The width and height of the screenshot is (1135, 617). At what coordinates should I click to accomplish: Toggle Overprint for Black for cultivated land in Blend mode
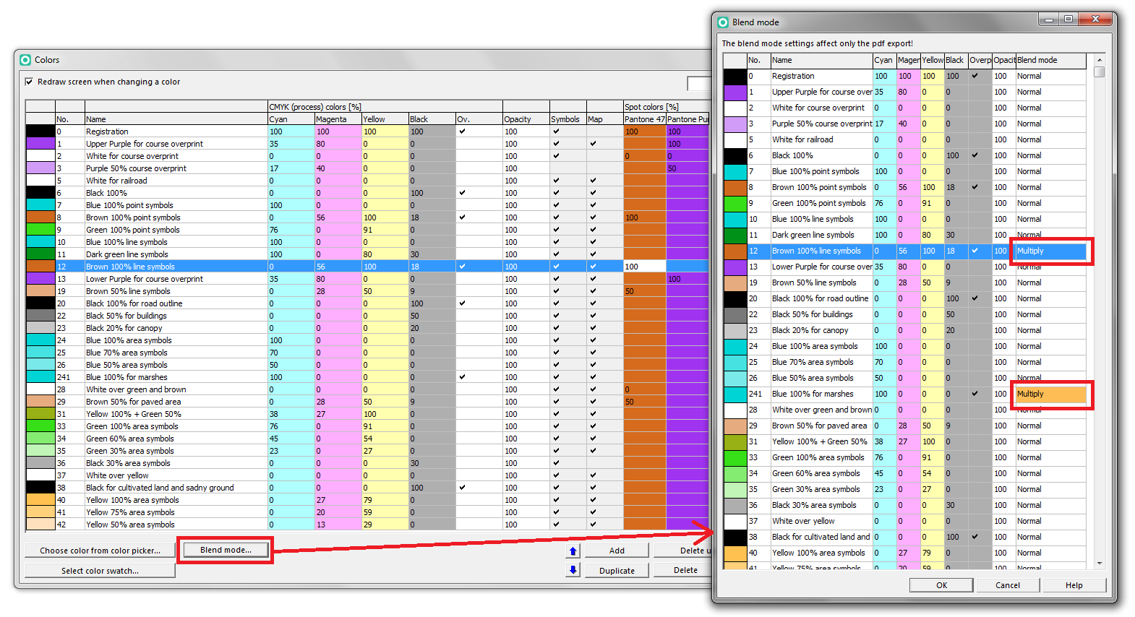point(975,537)
